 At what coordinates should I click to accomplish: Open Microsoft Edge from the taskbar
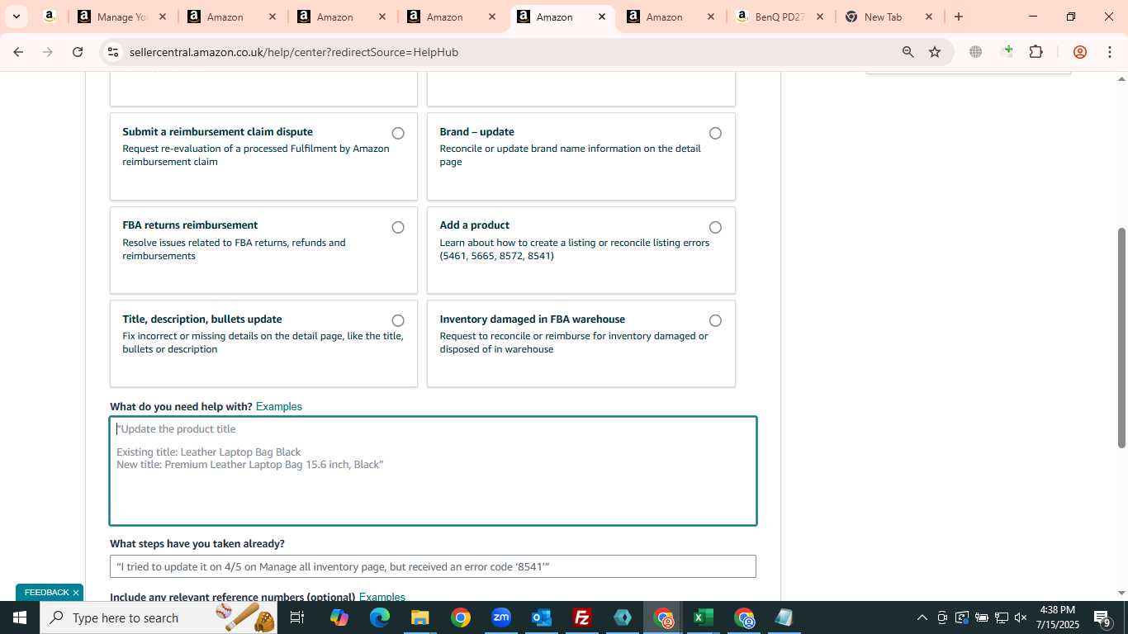(x=379, y=617)
